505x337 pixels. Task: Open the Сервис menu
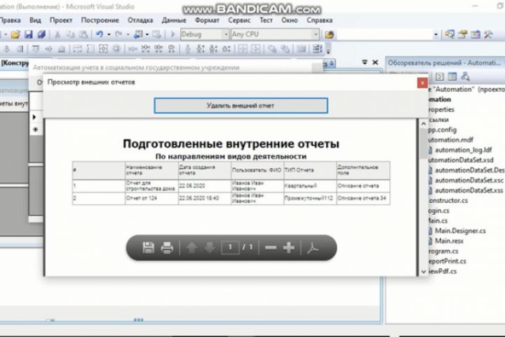239,20
